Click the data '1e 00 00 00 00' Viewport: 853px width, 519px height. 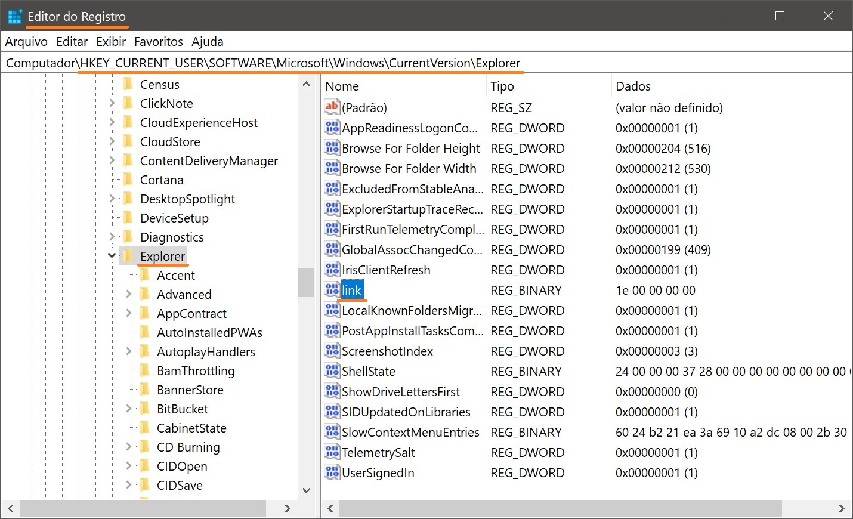tap(656, 290)
